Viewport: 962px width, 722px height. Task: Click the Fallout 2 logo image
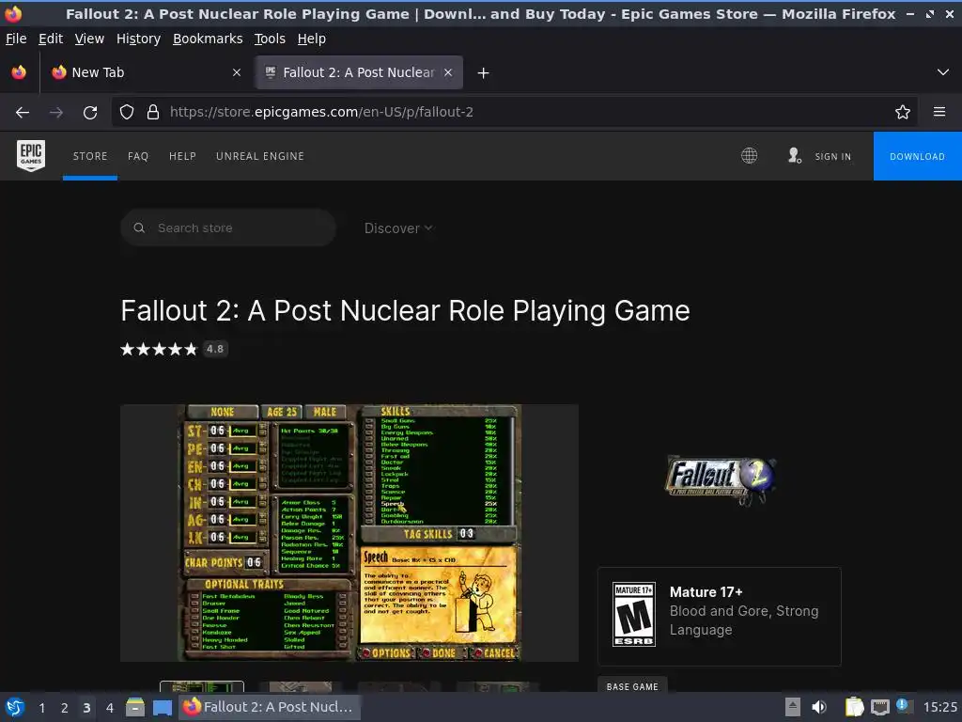coord(721,479)
